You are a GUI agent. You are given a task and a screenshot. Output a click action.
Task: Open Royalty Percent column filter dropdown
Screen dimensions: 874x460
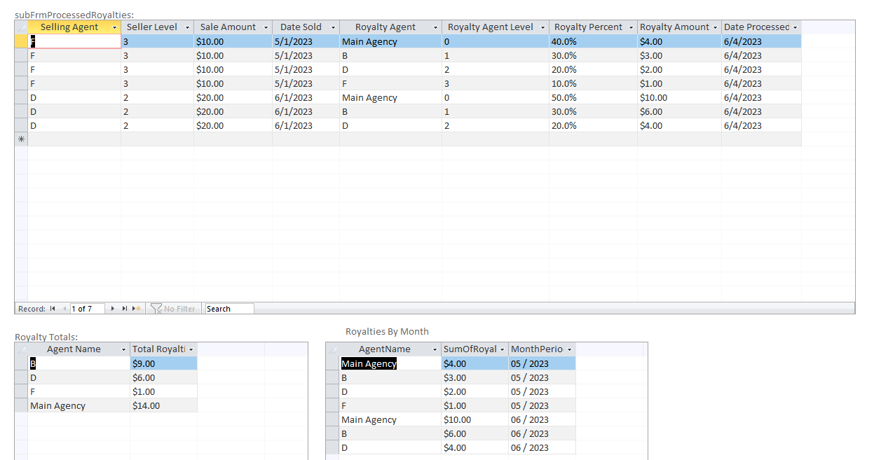[631, 27]
